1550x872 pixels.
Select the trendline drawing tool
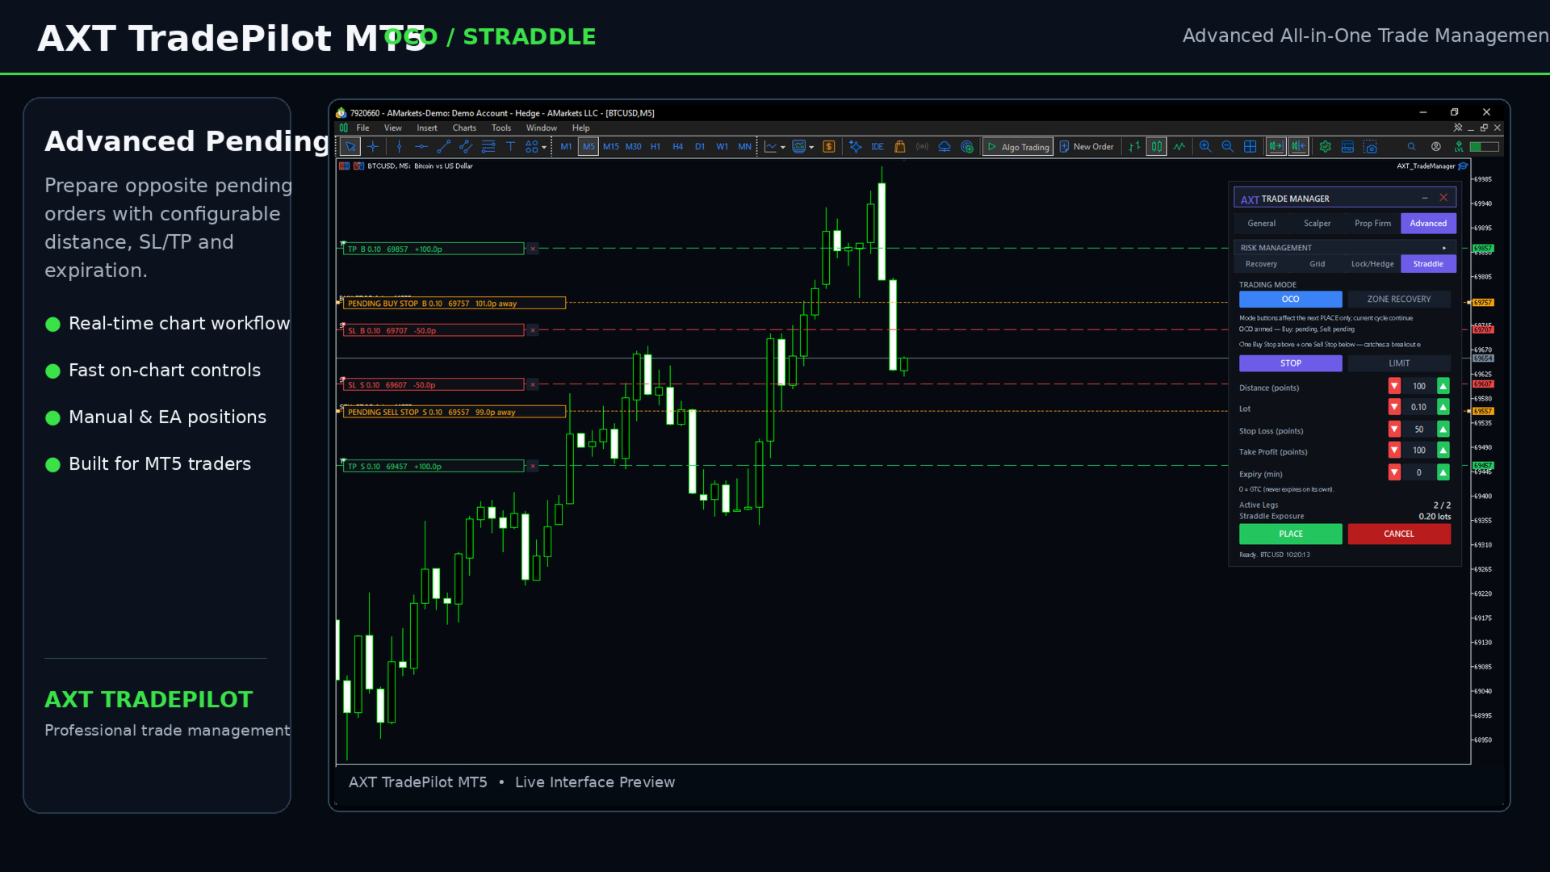443,147
